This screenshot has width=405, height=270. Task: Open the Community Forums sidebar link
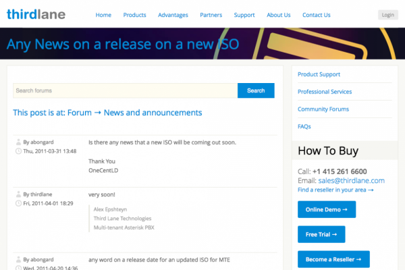[x=323, y=109]
